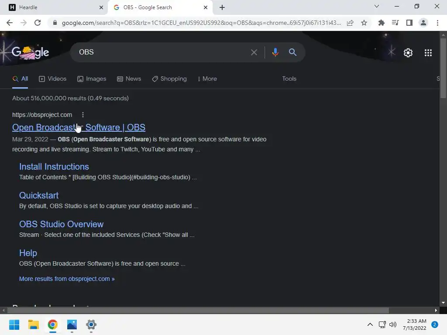Open the Chrome profile avatar
The width and height of the screenshot is (447, 335).
[423, 23]
